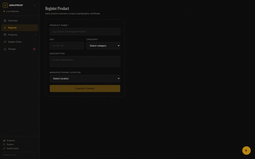Click the brand ID text at sidebar bottom

pos(10,155)
